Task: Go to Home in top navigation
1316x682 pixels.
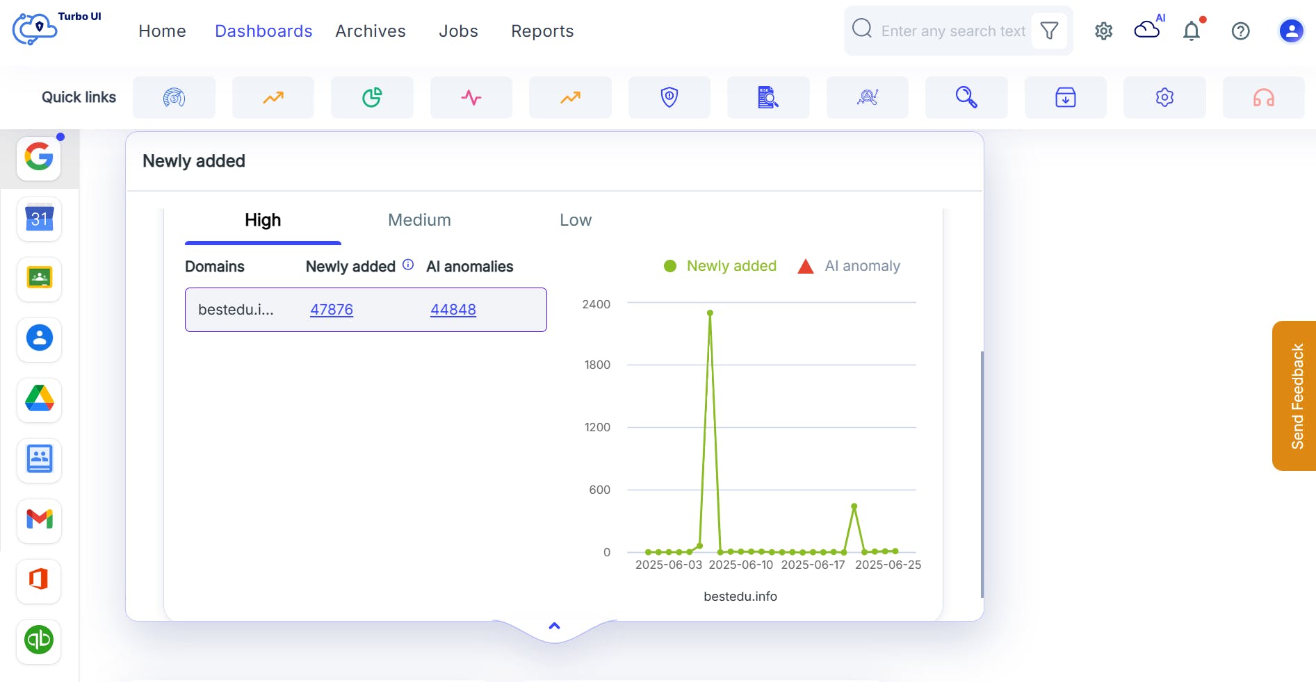Action: click(x=162, y=31)
